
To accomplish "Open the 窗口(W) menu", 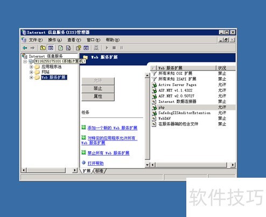I will pos(93,40).
